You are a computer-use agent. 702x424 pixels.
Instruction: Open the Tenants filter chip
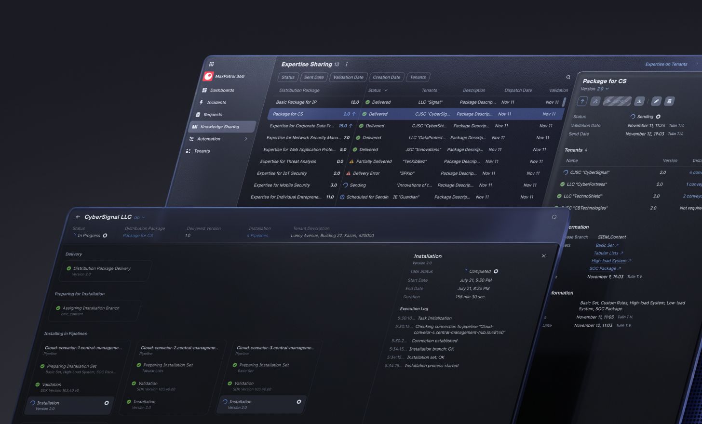(418, 77)
